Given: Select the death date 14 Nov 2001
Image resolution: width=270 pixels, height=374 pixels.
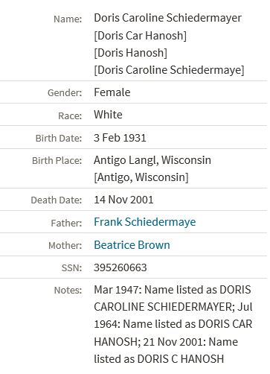Looking at the screenshot, I should point(123,200).
